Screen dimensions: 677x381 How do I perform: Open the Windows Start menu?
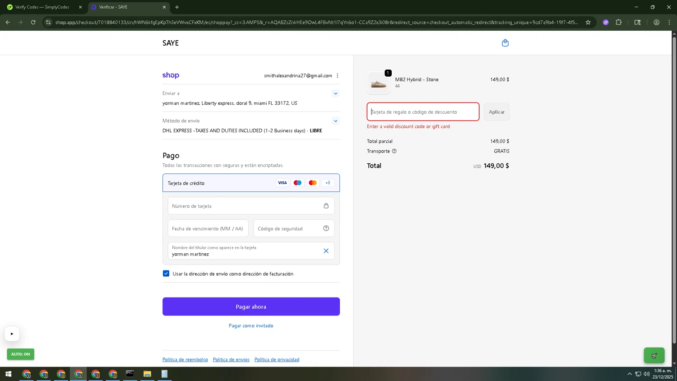pos(8,374)
